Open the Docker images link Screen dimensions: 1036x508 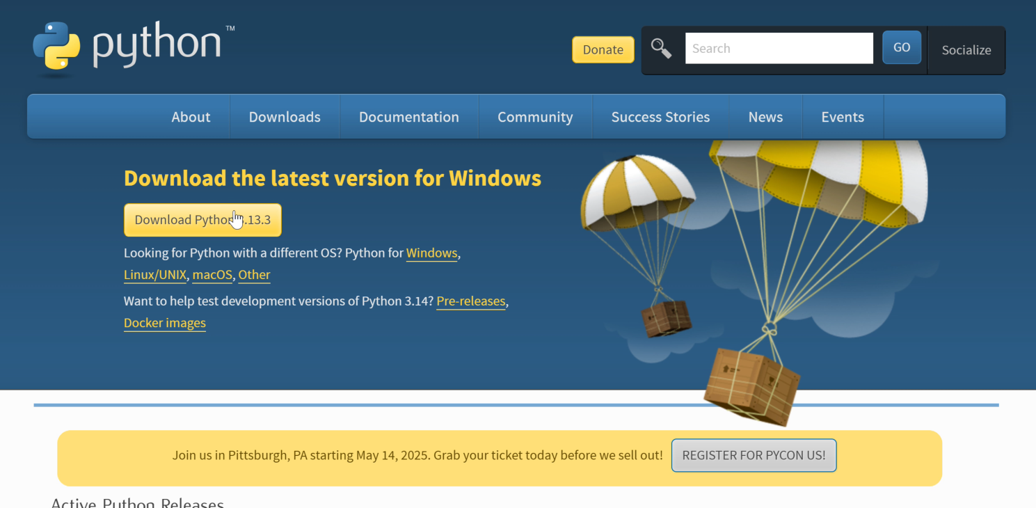point(165,323)
